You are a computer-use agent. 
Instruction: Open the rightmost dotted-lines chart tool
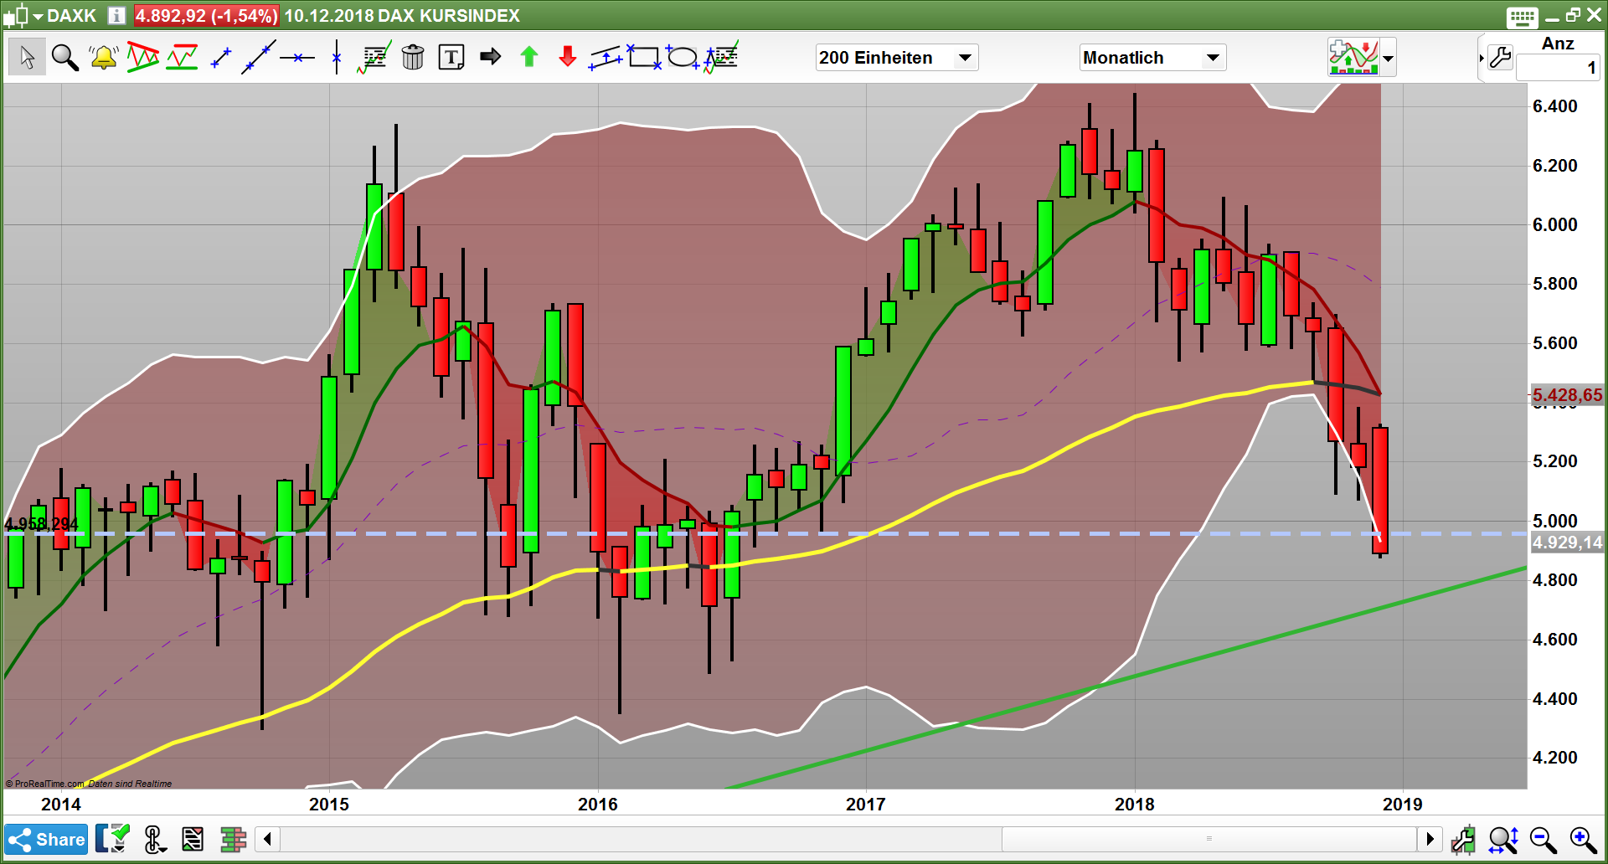click(721, 57)
